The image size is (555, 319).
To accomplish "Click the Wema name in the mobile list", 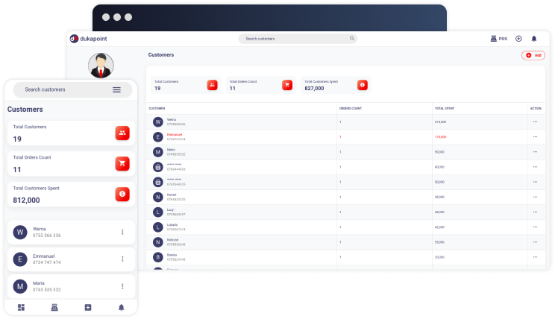I will [40, 229].
